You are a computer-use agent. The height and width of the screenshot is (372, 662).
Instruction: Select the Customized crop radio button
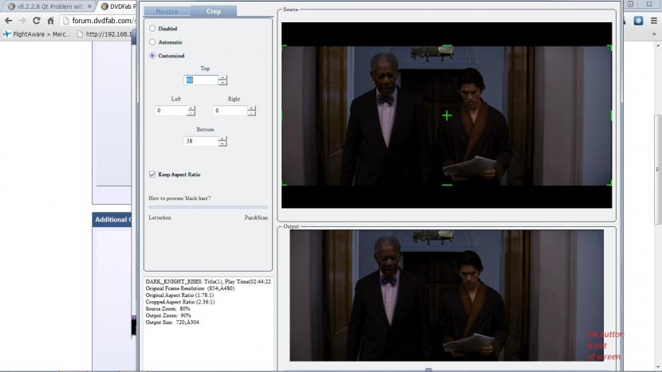(152, 55)
